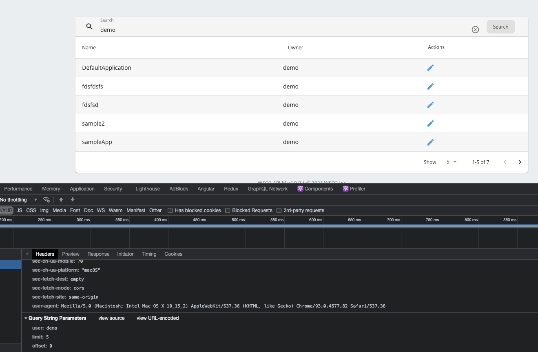
Task: Clear the search using the circled X icon
Action: pyautogui.click(x=475, y=29)
